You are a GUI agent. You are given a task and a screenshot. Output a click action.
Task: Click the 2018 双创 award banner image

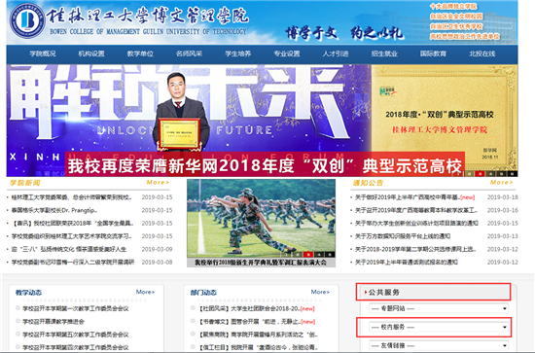click(262, 121)
